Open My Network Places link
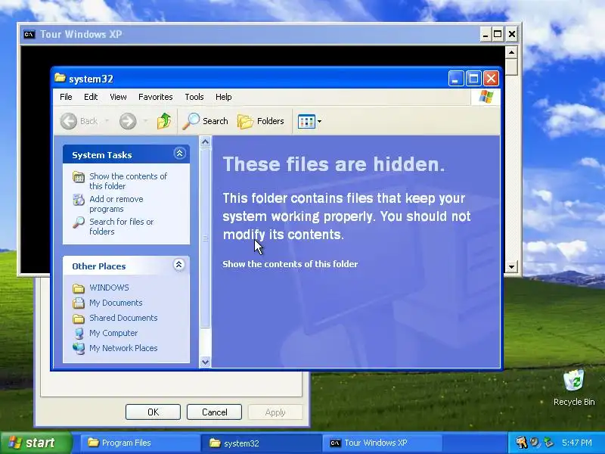The width and height of the screenshot is (605, 454). (x=123, y=348)
